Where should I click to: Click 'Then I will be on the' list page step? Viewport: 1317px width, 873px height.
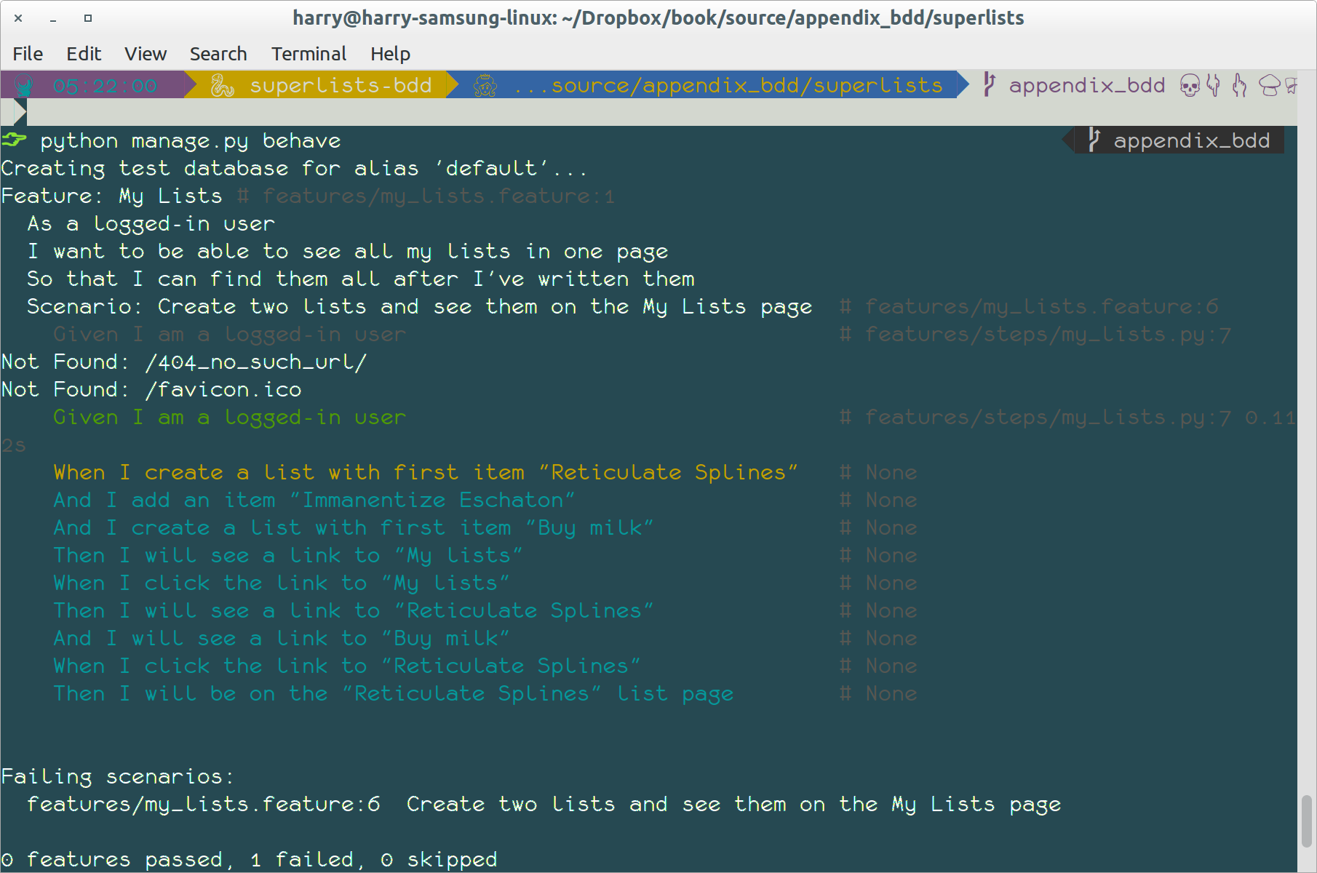393,694
